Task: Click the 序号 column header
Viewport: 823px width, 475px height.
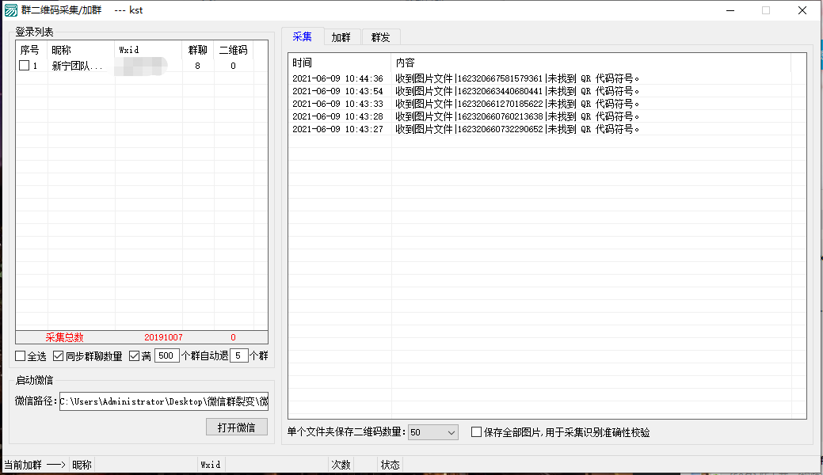Action: (32, 50)
